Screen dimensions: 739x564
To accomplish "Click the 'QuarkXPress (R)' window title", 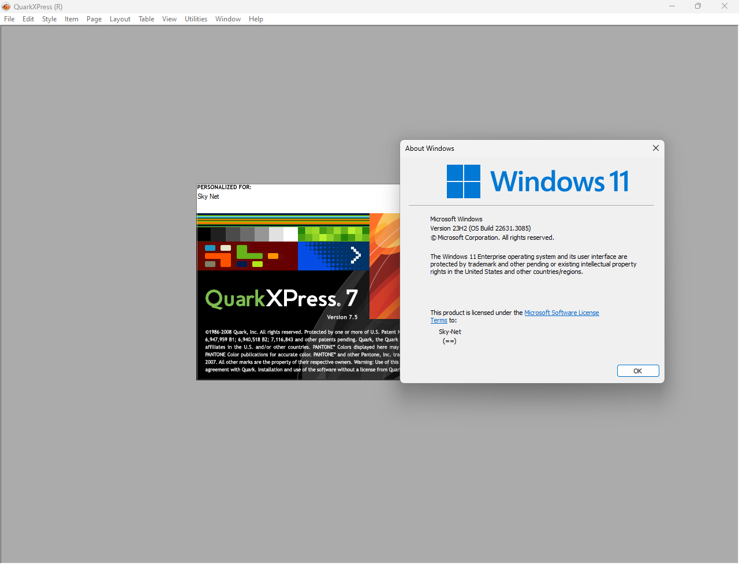I will 38,7.
